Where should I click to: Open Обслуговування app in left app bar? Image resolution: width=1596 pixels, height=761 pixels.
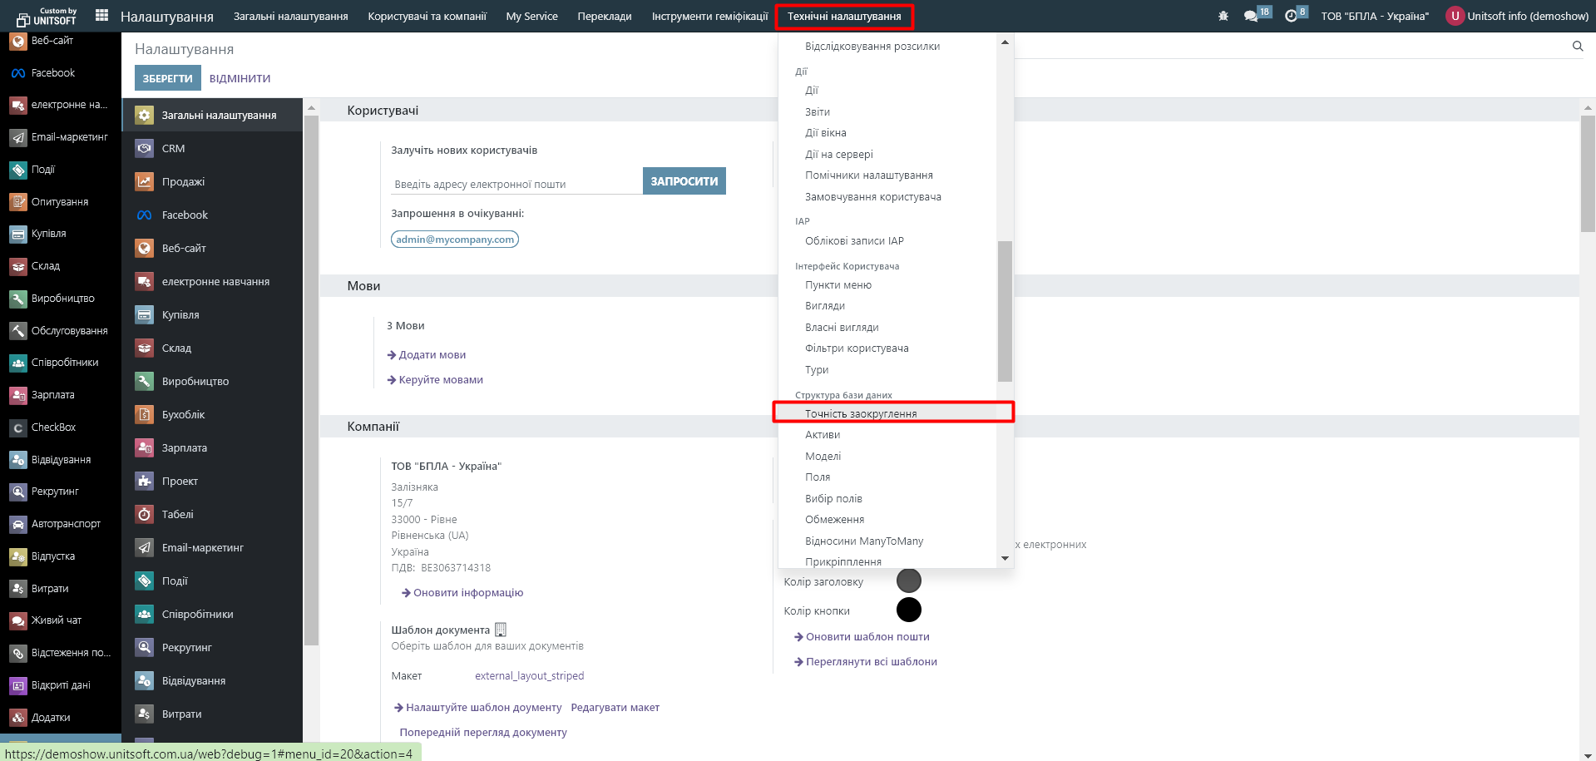[x=61, y=331]
